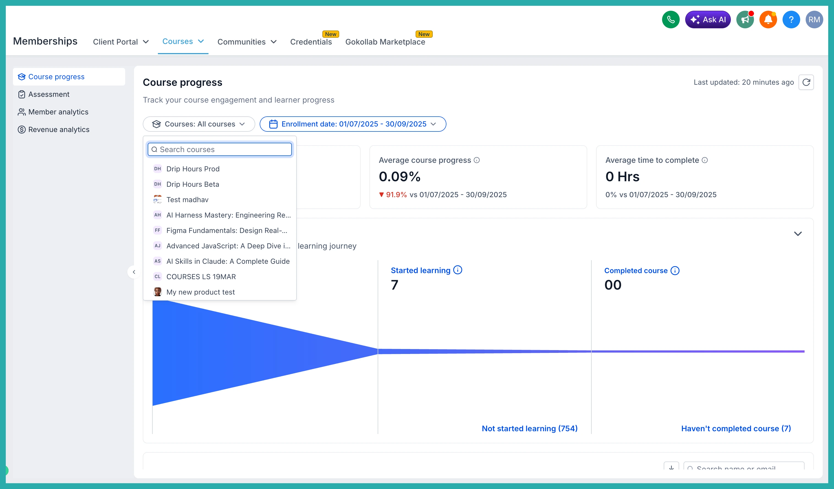
Task: Open Not started learning (754) link
Action: [x=530, y=428]
